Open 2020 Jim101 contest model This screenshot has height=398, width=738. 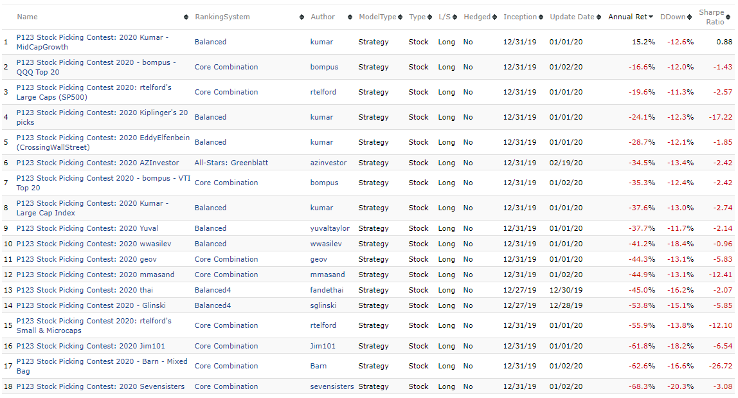(x=91, y=346)
